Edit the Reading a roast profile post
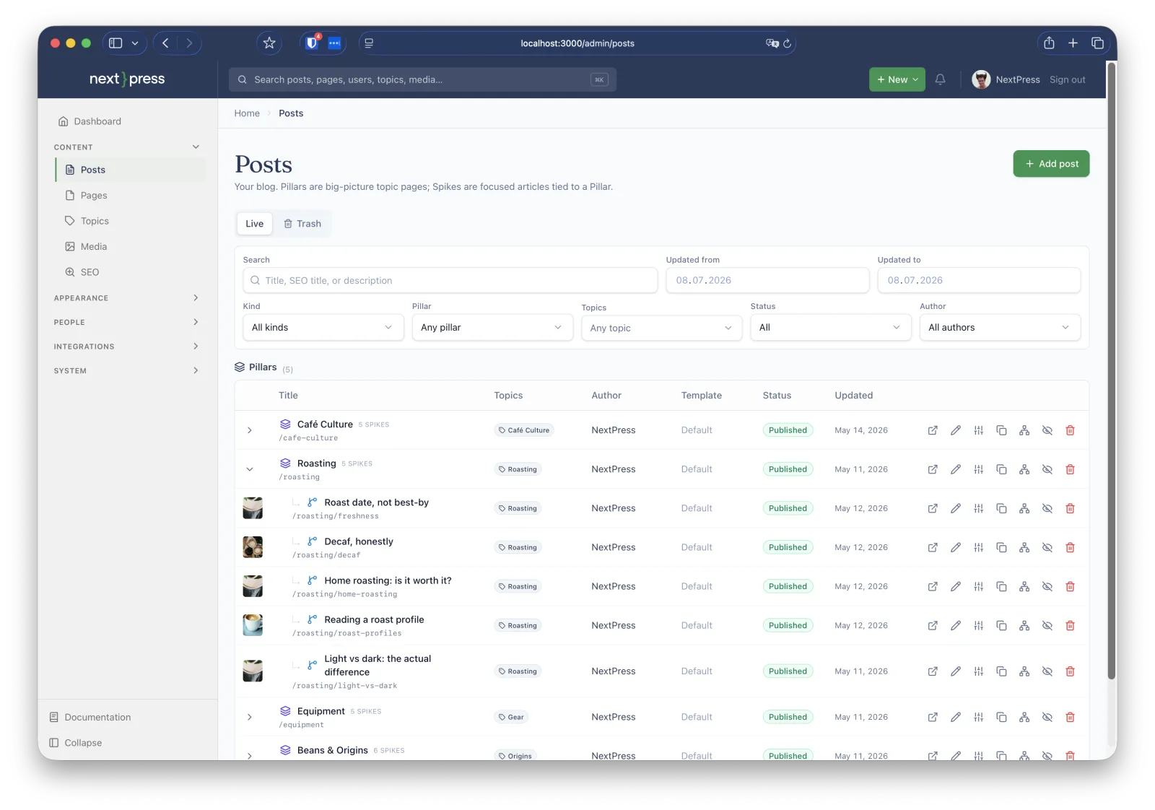The width and height of the screenshot is (1155, 810). 956,625
